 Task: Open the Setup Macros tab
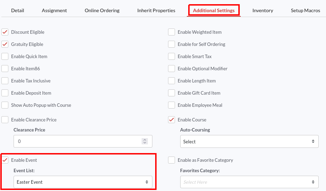305,10
